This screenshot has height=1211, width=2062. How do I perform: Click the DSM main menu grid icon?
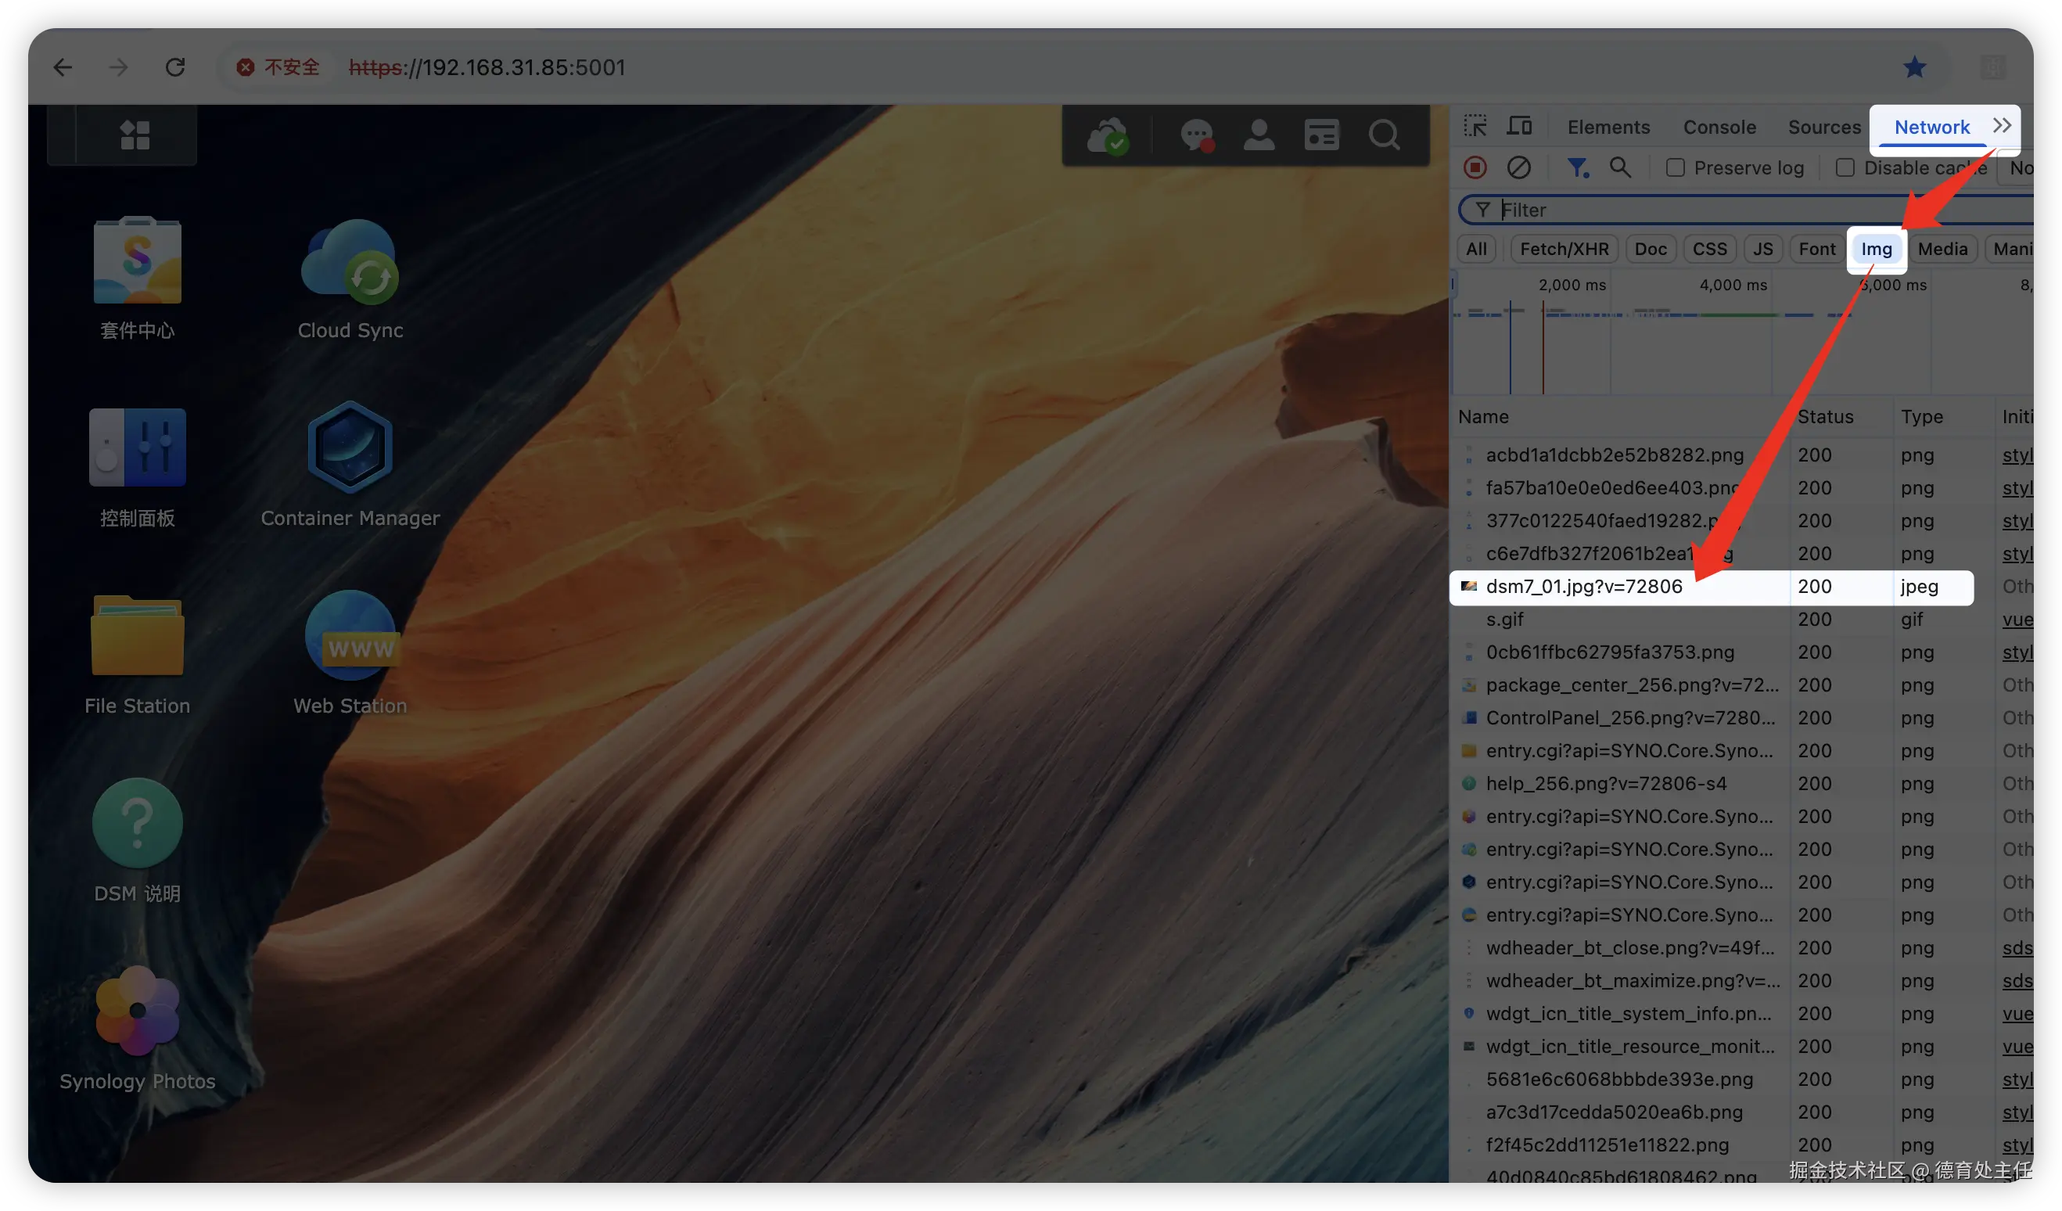pyautogui.click(x=135, y=135)
